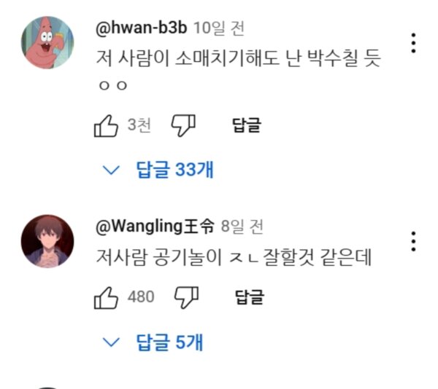Open more options for @Wangling王令 comment
Image resolution: width=438 pixels, height=389 pixels.
point(413,242)
